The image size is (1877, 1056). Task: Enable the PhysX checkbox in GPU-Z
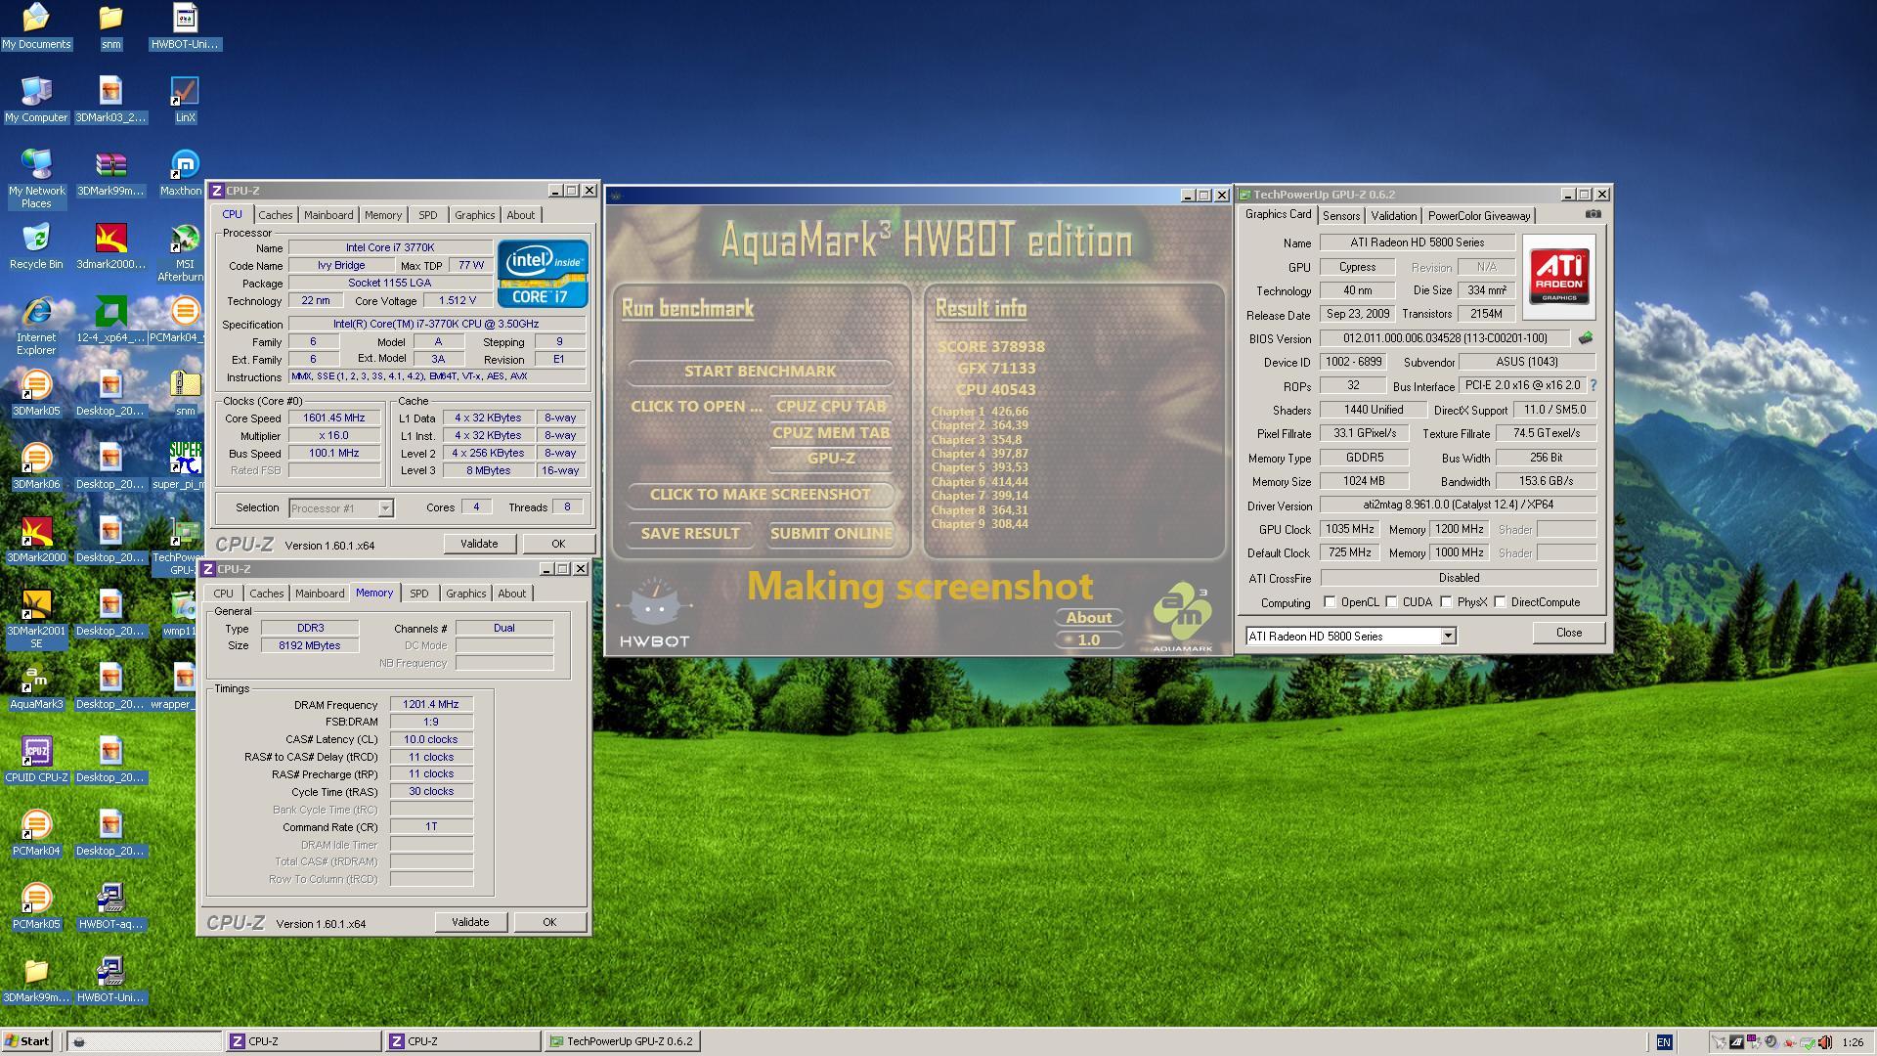coord(1446,601)
